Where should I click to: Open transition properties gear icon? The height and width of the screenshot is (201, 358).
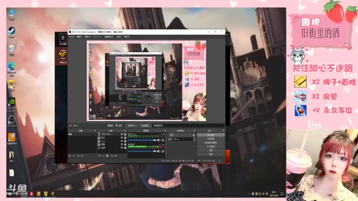[x=194, y=135]
